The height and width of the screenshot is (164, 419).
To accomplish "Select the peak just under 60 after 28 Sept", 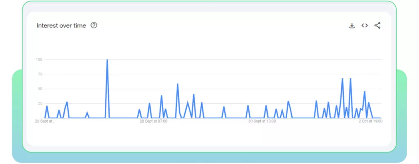I will coord(178,84).
